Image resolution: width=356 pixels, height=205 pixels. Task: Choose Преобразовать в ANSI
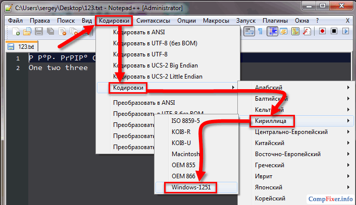pos(168,103)
